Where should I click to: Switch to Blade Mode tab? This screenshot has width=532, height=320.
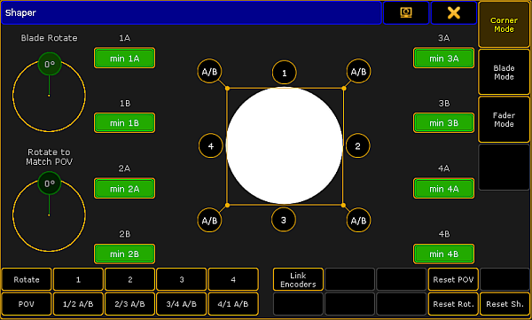[x=504, y=72]
